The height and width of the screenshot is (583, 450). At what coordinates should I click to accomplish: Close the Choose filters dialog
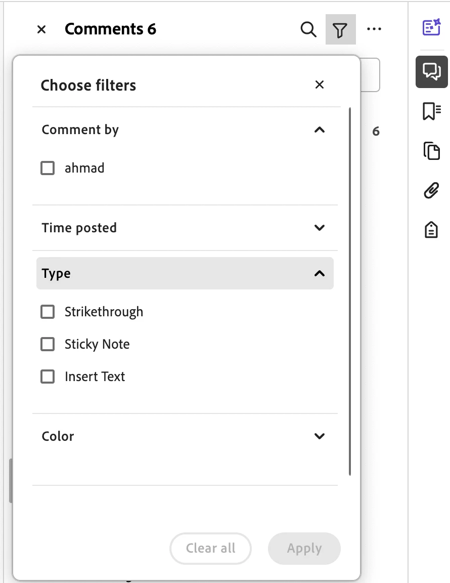(319, 85)
